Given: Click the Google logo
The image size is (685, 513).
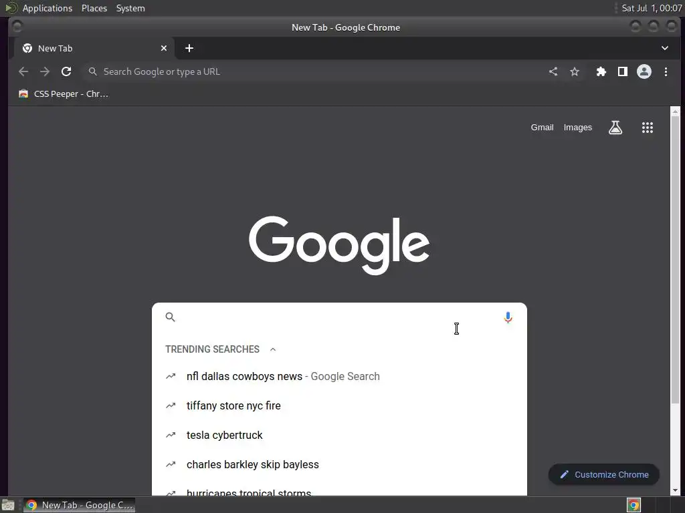Looking at the screenshot, I should tap(339, 244).
